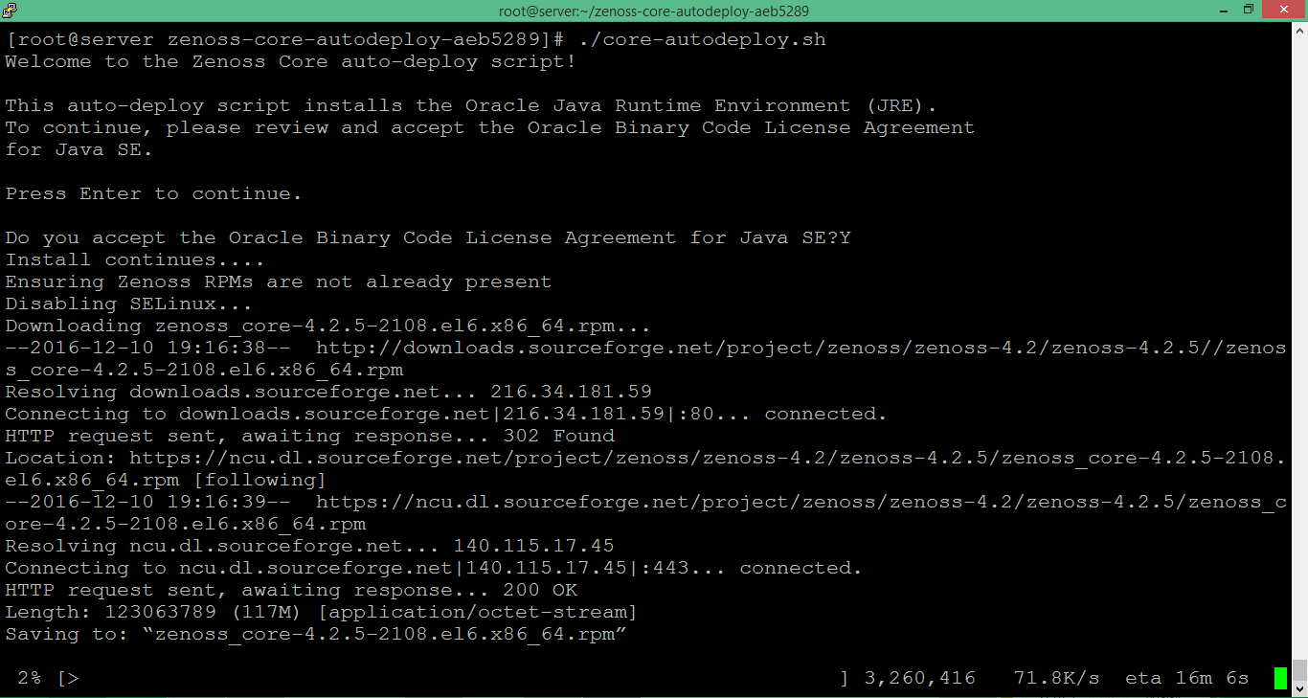Close the root@server terminal window

pyautogui.click(x=1284, y=11)
